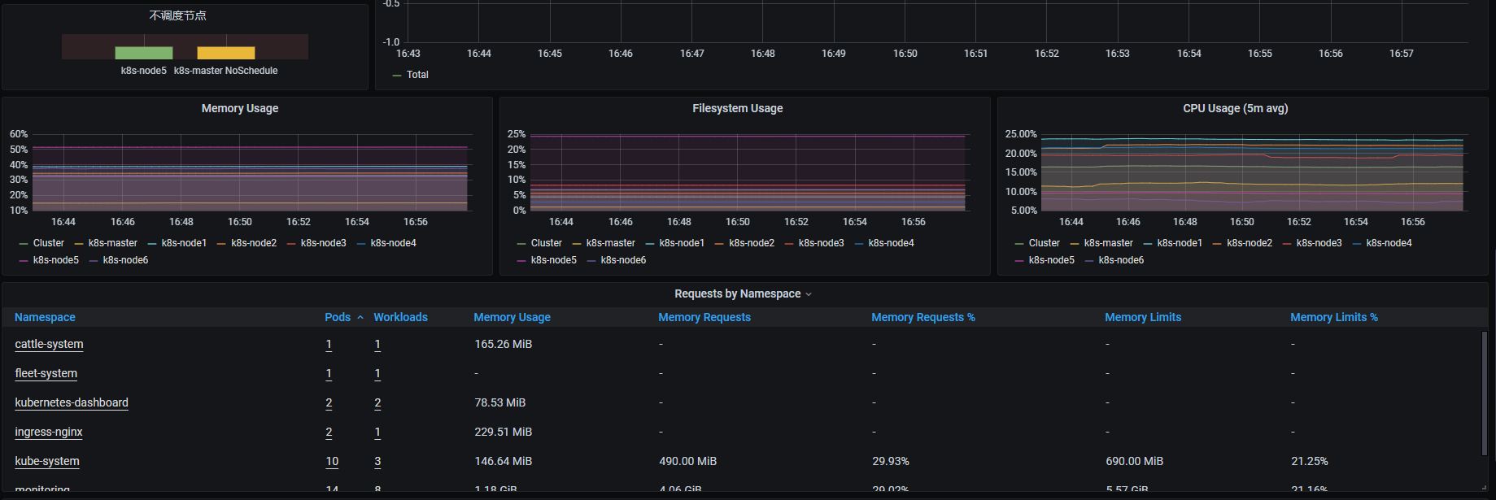The width and height of the screenshot is (1496, 500).
Task: Click the yellow k8s-master NoSchedule block
Action: pyautogui.click(x=226, y=53)
